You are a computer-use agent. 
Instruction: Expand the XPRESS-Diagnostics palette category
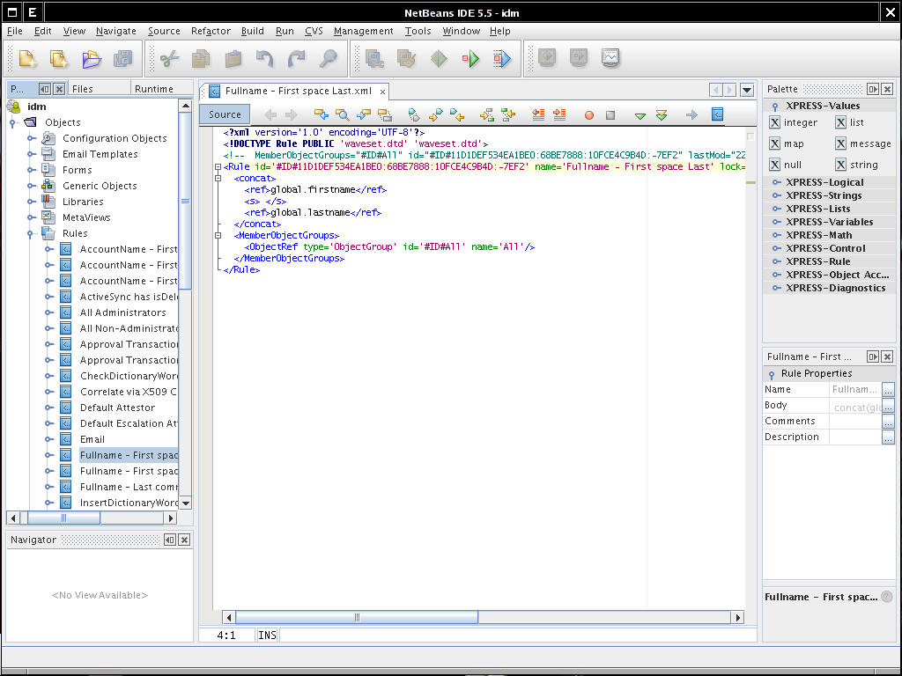(x=777, y=288)
